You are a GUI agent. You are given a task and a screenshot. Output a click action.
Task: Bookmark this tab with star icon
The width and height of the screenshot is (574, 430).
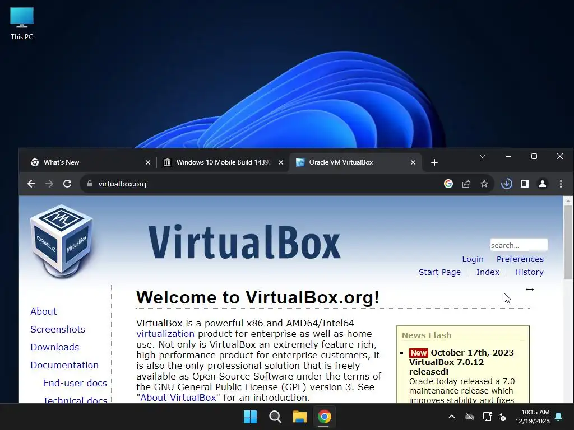[x=484, y=184]
